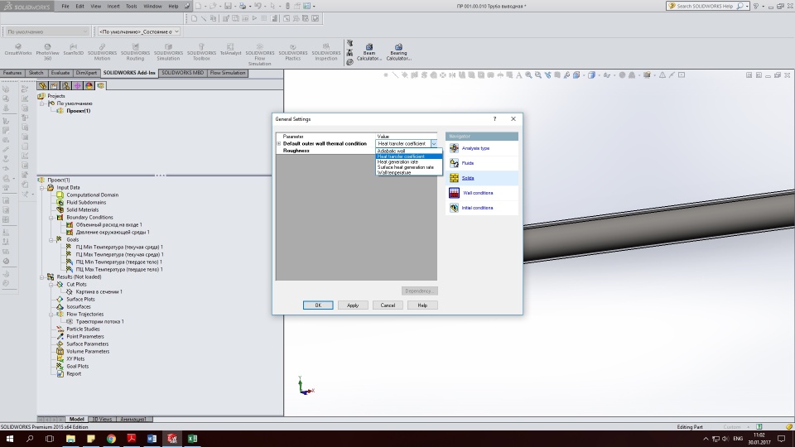The width and height of the screenshot is (795, 447).
Task: Select Goal Plots in the tree
Action: [78, 367]
